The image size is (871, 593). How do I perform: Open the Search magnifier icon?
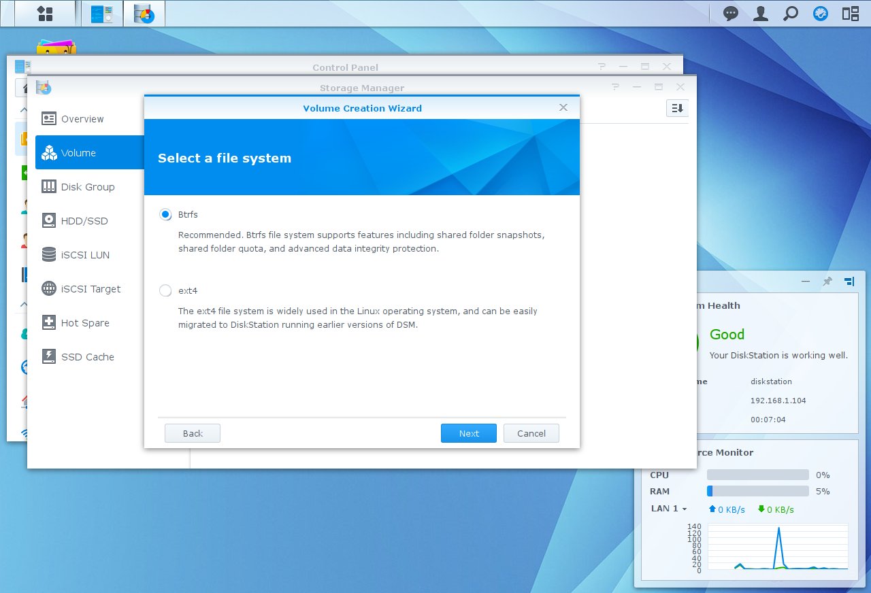click(x=791, y=14)
